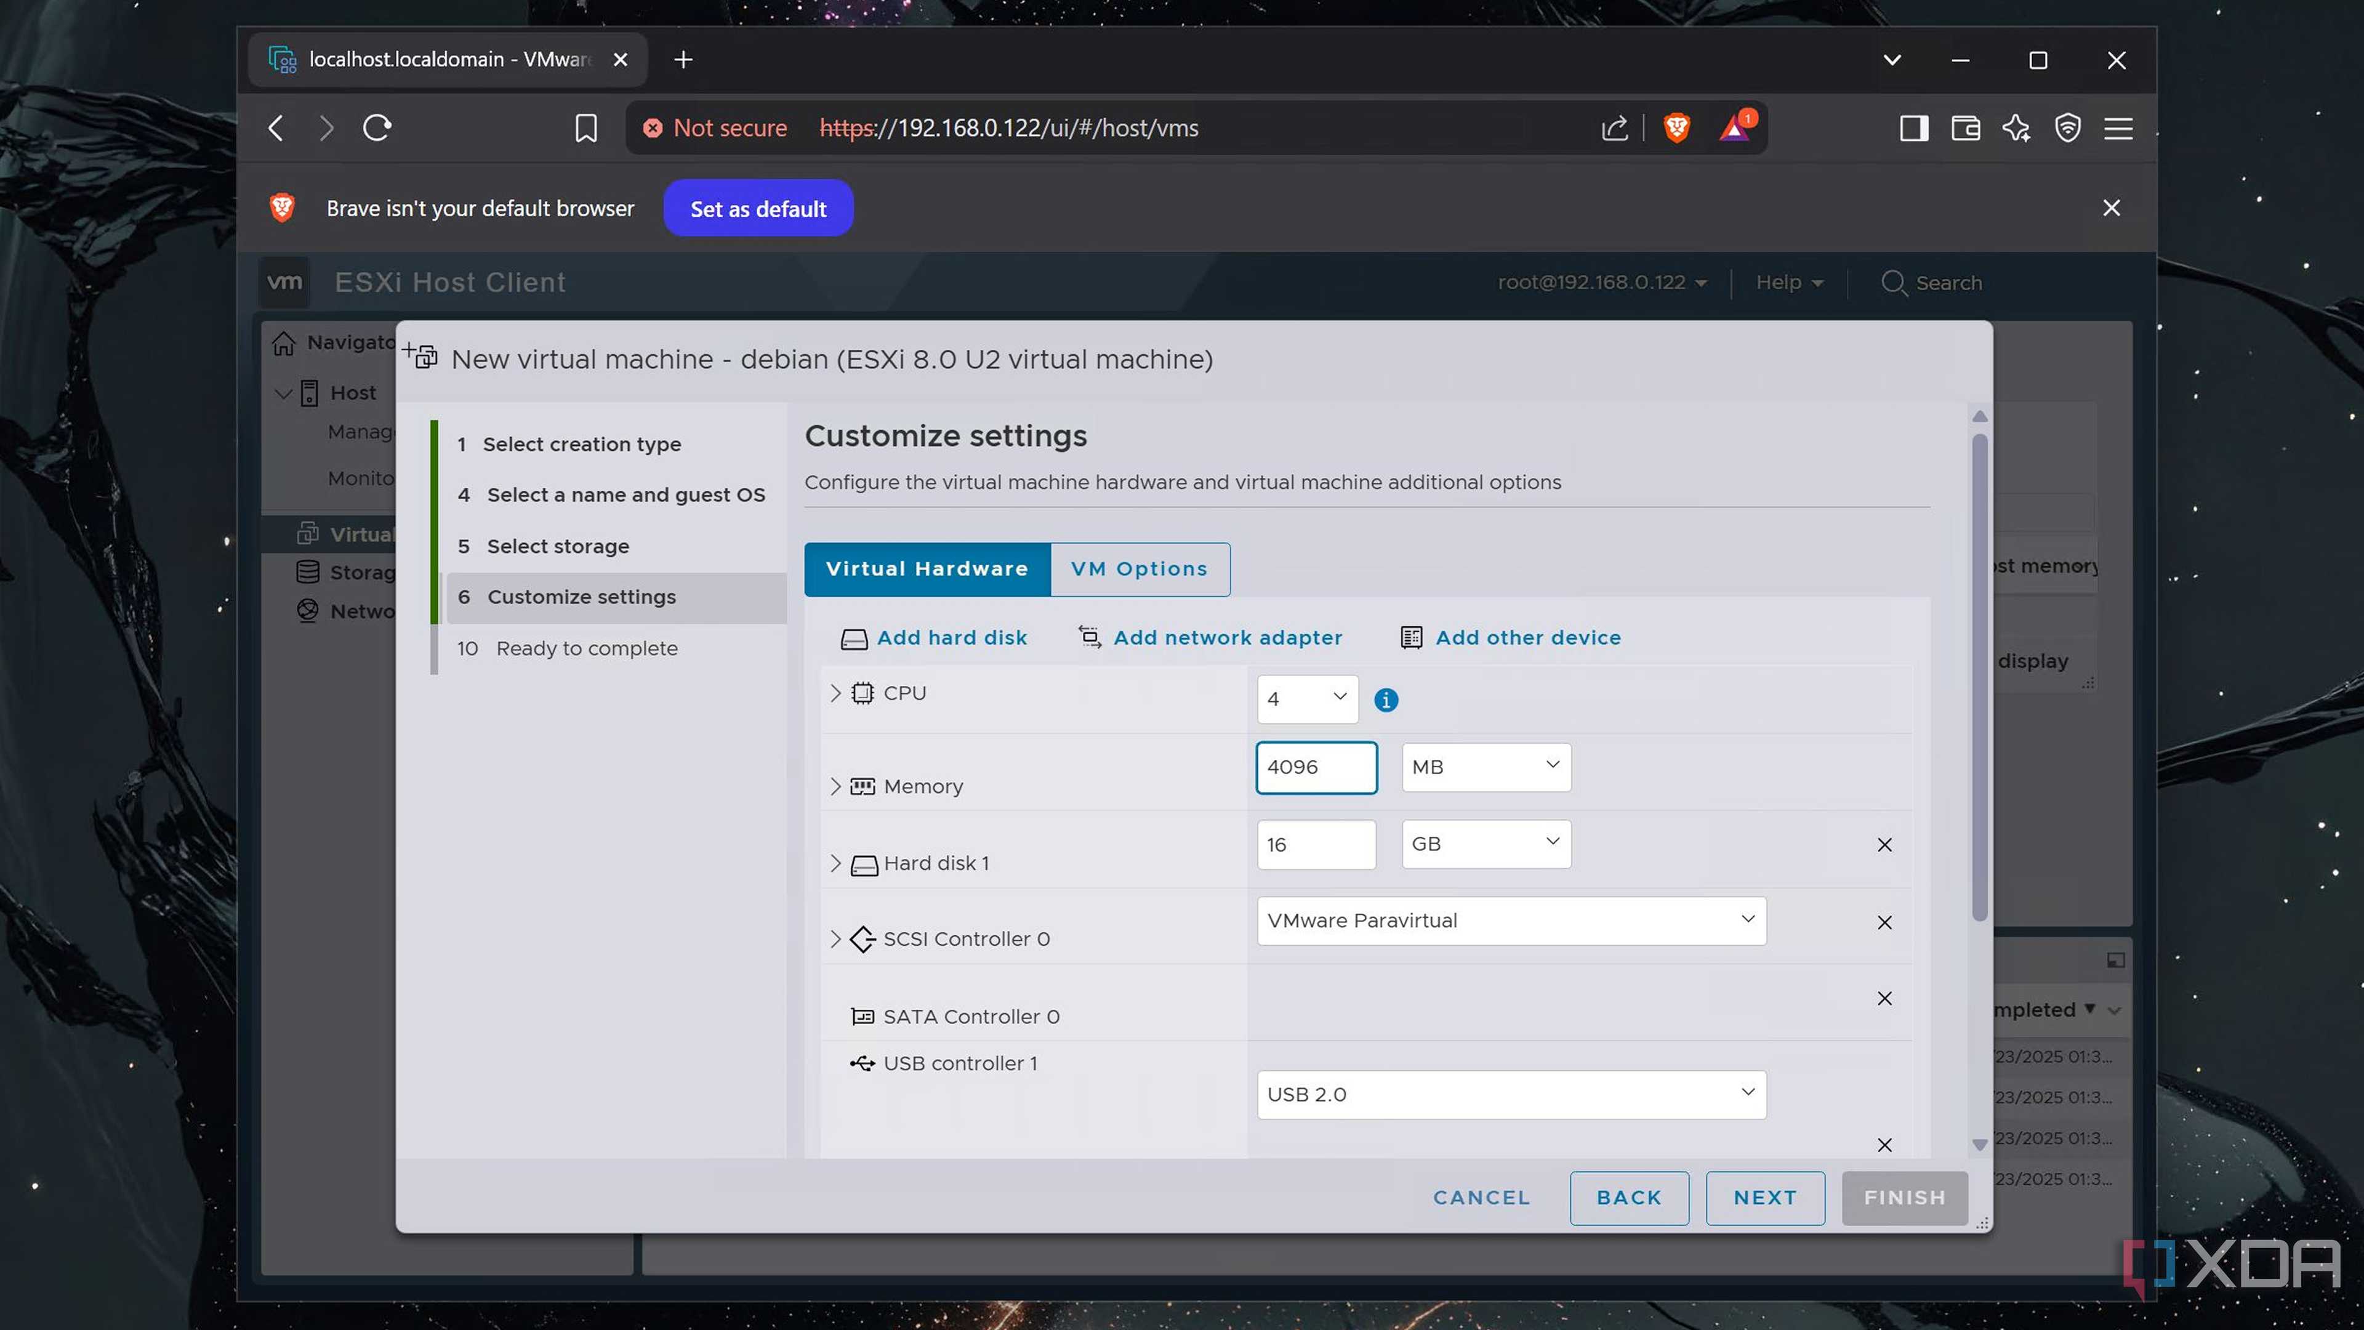Remove Hard disk 1 with X
Screen dimensions: 2364x1330
coord(1885,844)
